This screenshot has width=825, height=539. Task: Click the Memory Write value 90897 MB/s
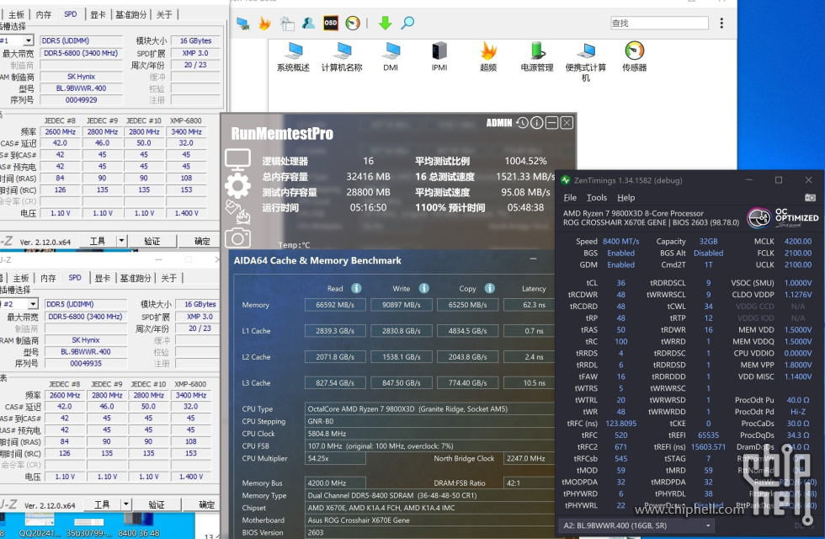coord(402,305)
